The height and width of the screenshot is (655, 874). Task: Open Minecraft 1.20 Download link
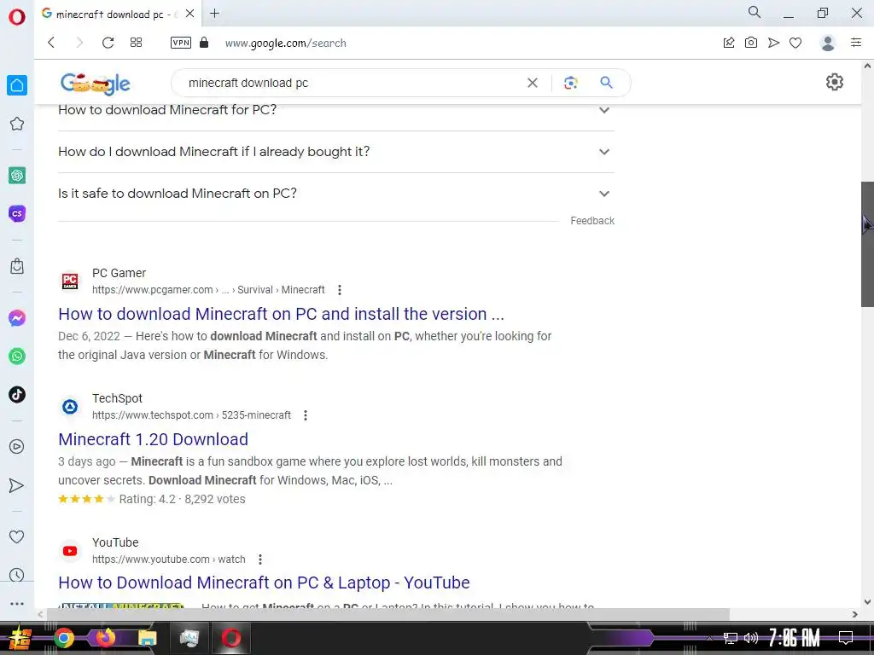[154, 439]
